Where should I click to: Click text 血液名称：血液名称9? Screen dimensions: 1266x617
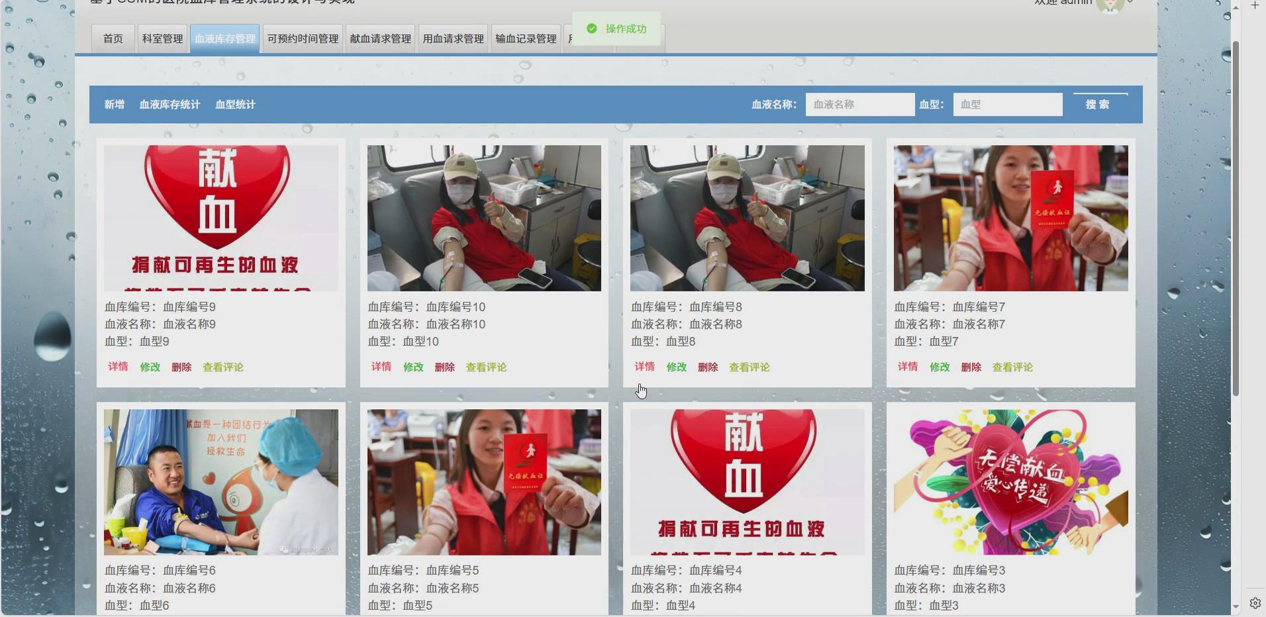click(160, 324)
